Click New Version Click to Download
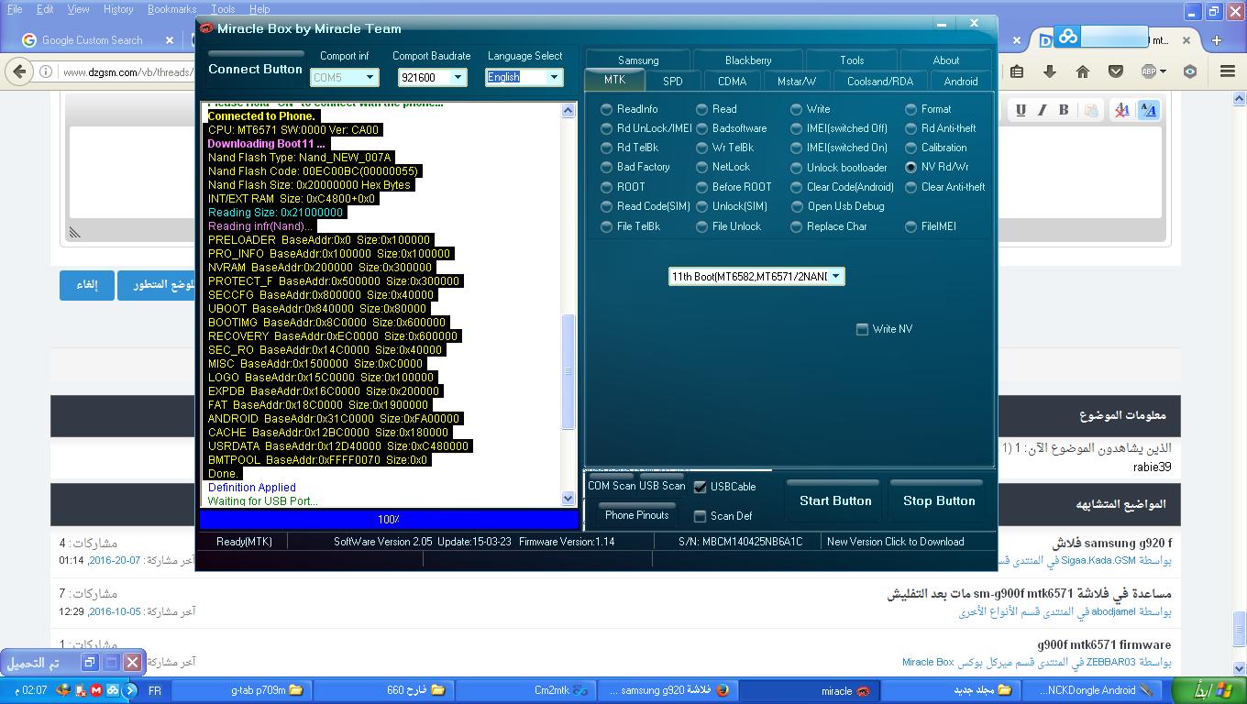Viewport: 1247px width, 704px height. pyautogui.click(x=896, y=542)
